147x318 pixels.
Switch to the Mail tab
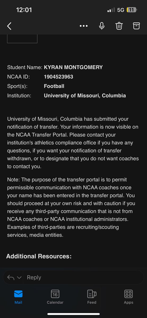coord(18,297)
